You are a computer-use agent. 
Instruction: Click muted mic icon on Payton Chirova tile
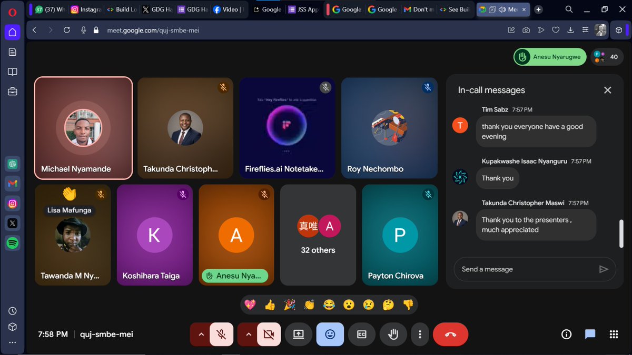pyautogui.click(x=428, y=195)
